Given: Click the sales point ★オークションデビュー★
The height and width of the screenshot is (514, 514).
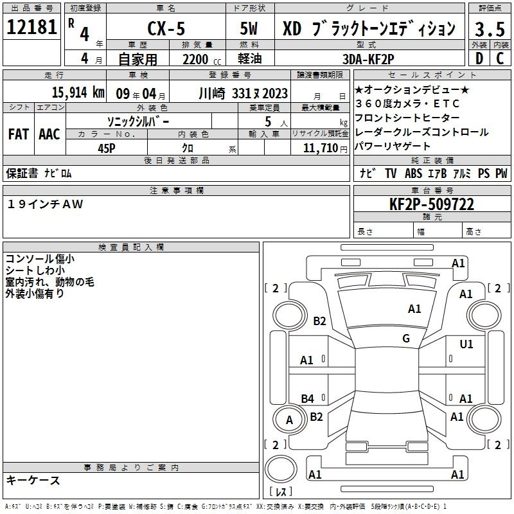Looking at the screenshot, I should pyautogui.click(x=412, y=89).
